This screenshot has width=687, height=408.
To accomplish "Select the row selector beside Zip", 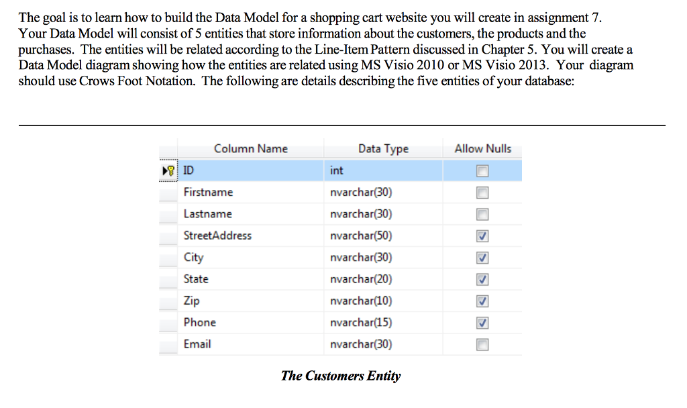I will click(168, 301).
